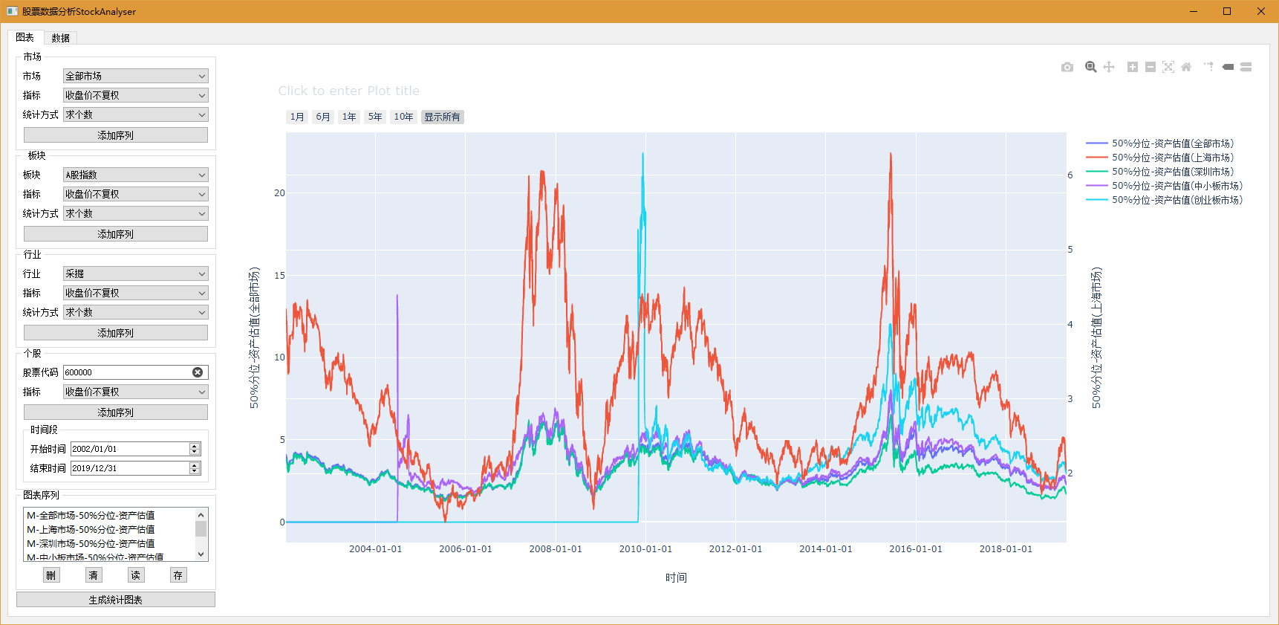Toggle spike lines icon in modebar
The height and width of the screenshot is (625, 1279).
1209,67
